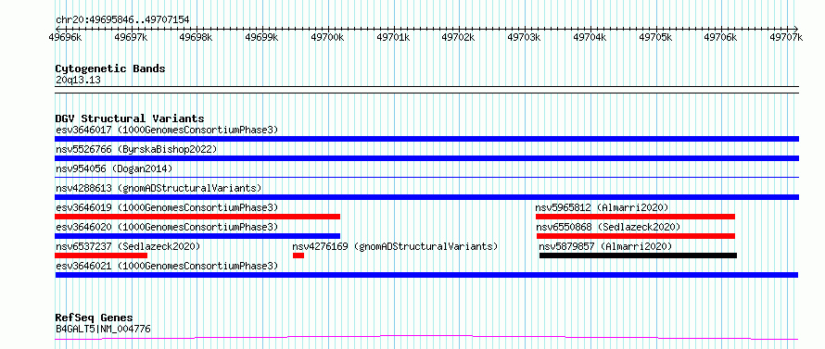825x349 pixels.
Task: Click the esv3646019 variant label
Action: (166, 207)
